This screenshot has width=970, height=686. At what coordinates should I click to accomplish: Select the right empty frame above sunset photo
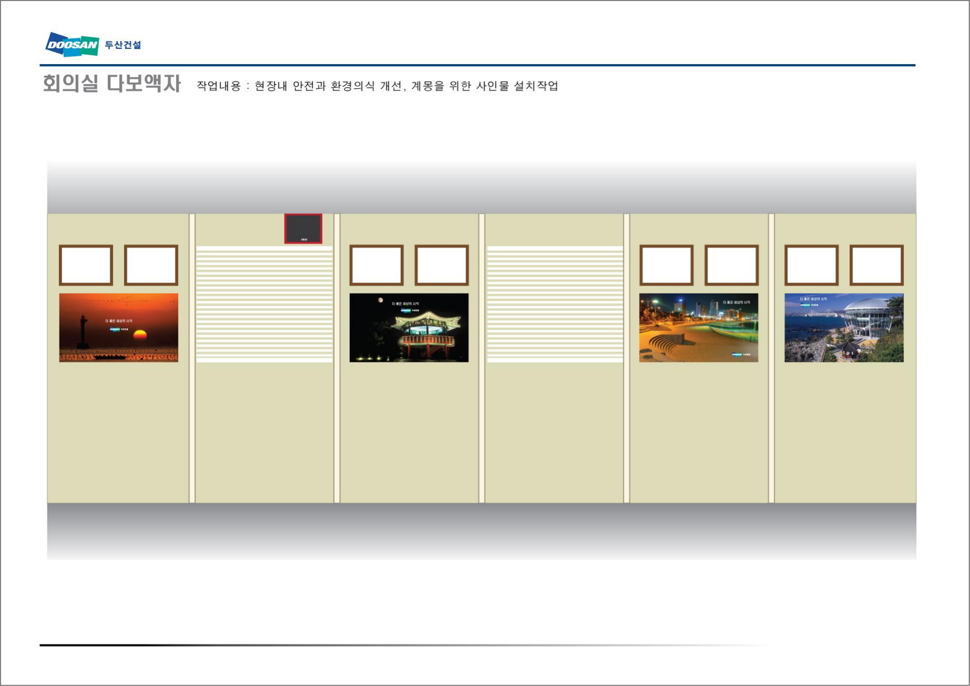point(151,265)
